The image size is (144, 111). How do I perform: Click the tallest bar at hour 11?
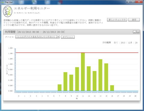coord(83,72)
